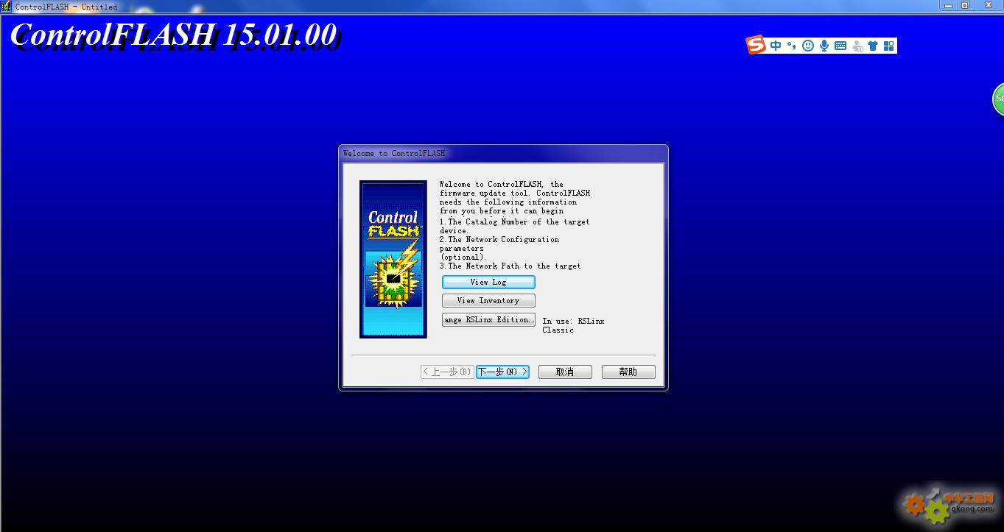
Task: Go forward with the 下一步(N) button
Action: (502, 372)
